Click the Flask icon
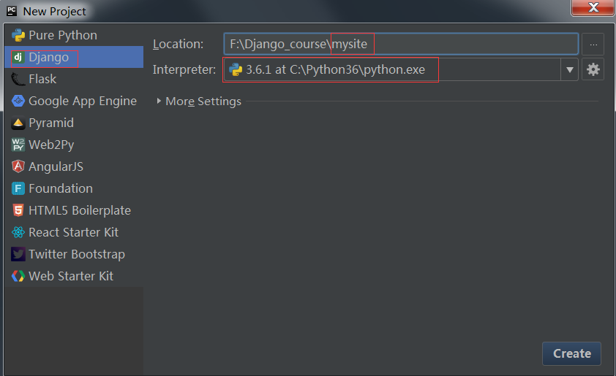This screenshot has height=376, width=616. [x=18, y=79]
